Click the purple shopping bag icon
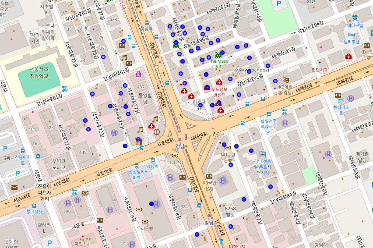The image size is (373, 248). tap(138, 74)
